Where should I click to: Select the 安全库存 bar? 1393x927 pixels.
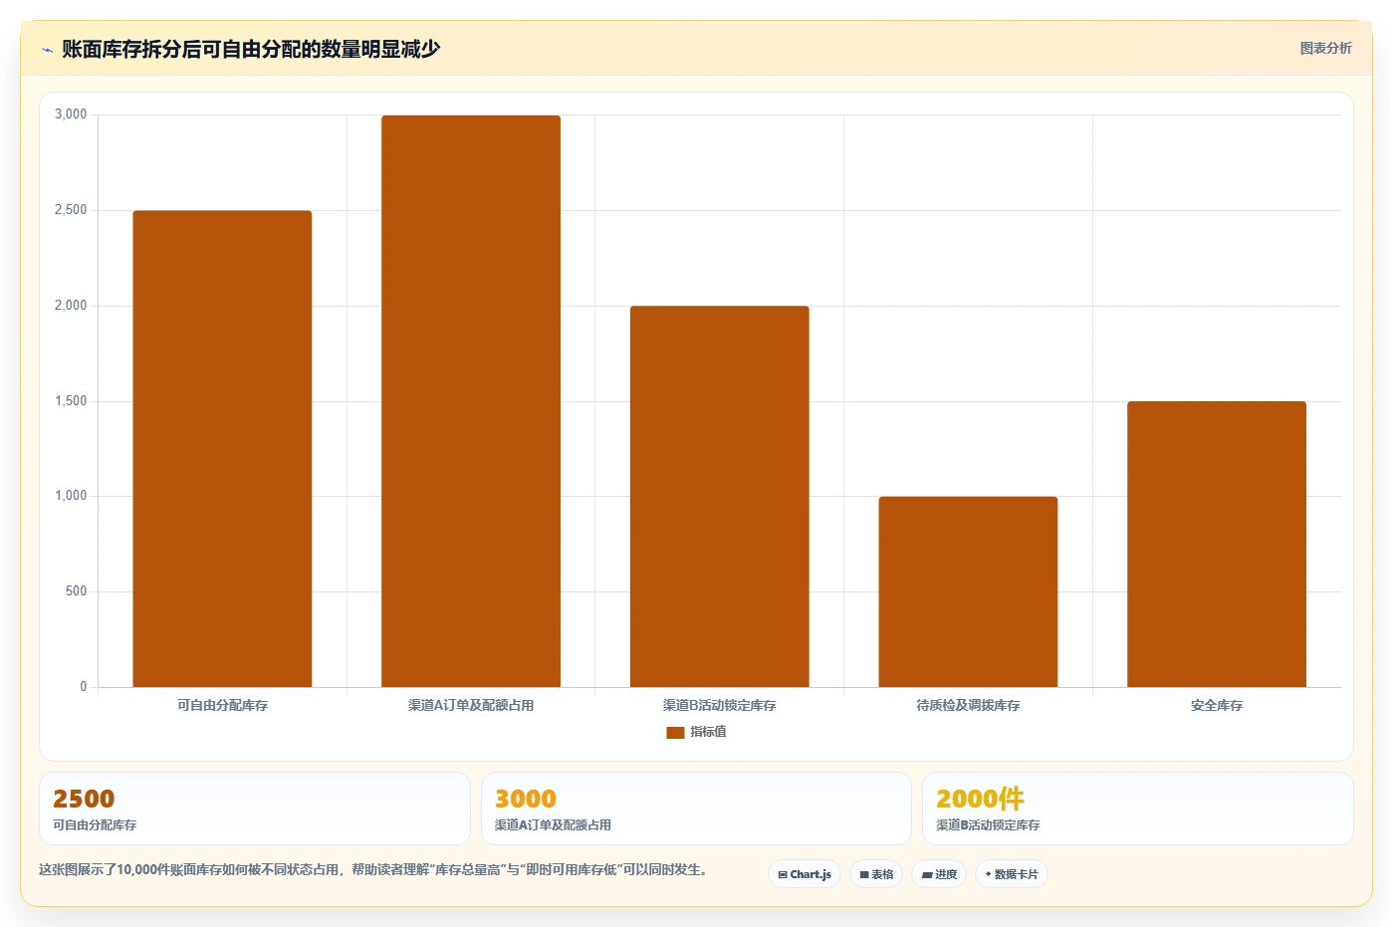click(x=1217, y=545)
